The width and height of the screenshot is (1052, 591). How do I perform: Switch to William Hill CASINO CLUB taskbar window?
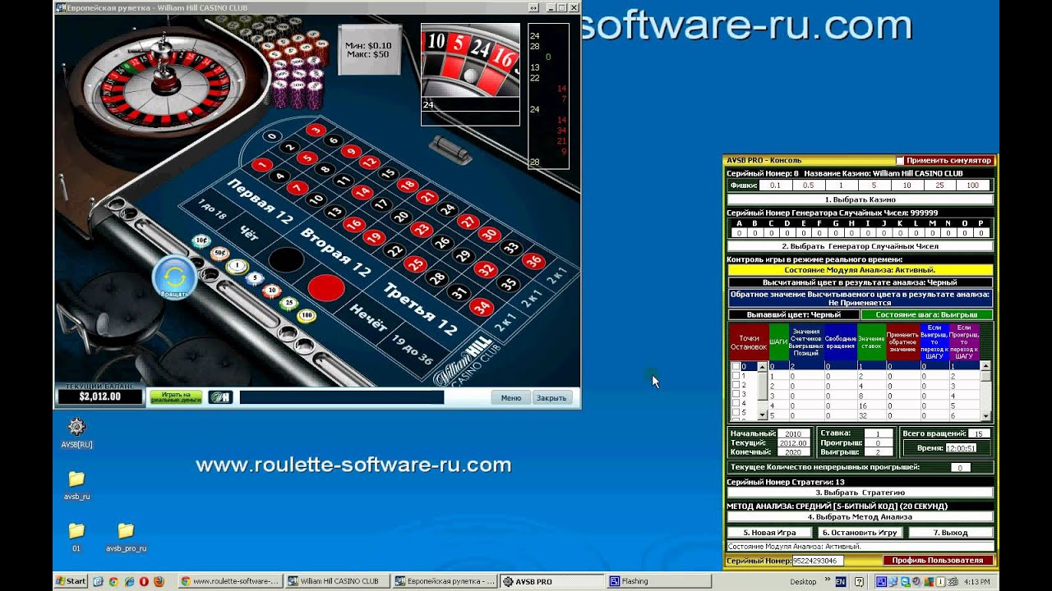tap(336, 581)
